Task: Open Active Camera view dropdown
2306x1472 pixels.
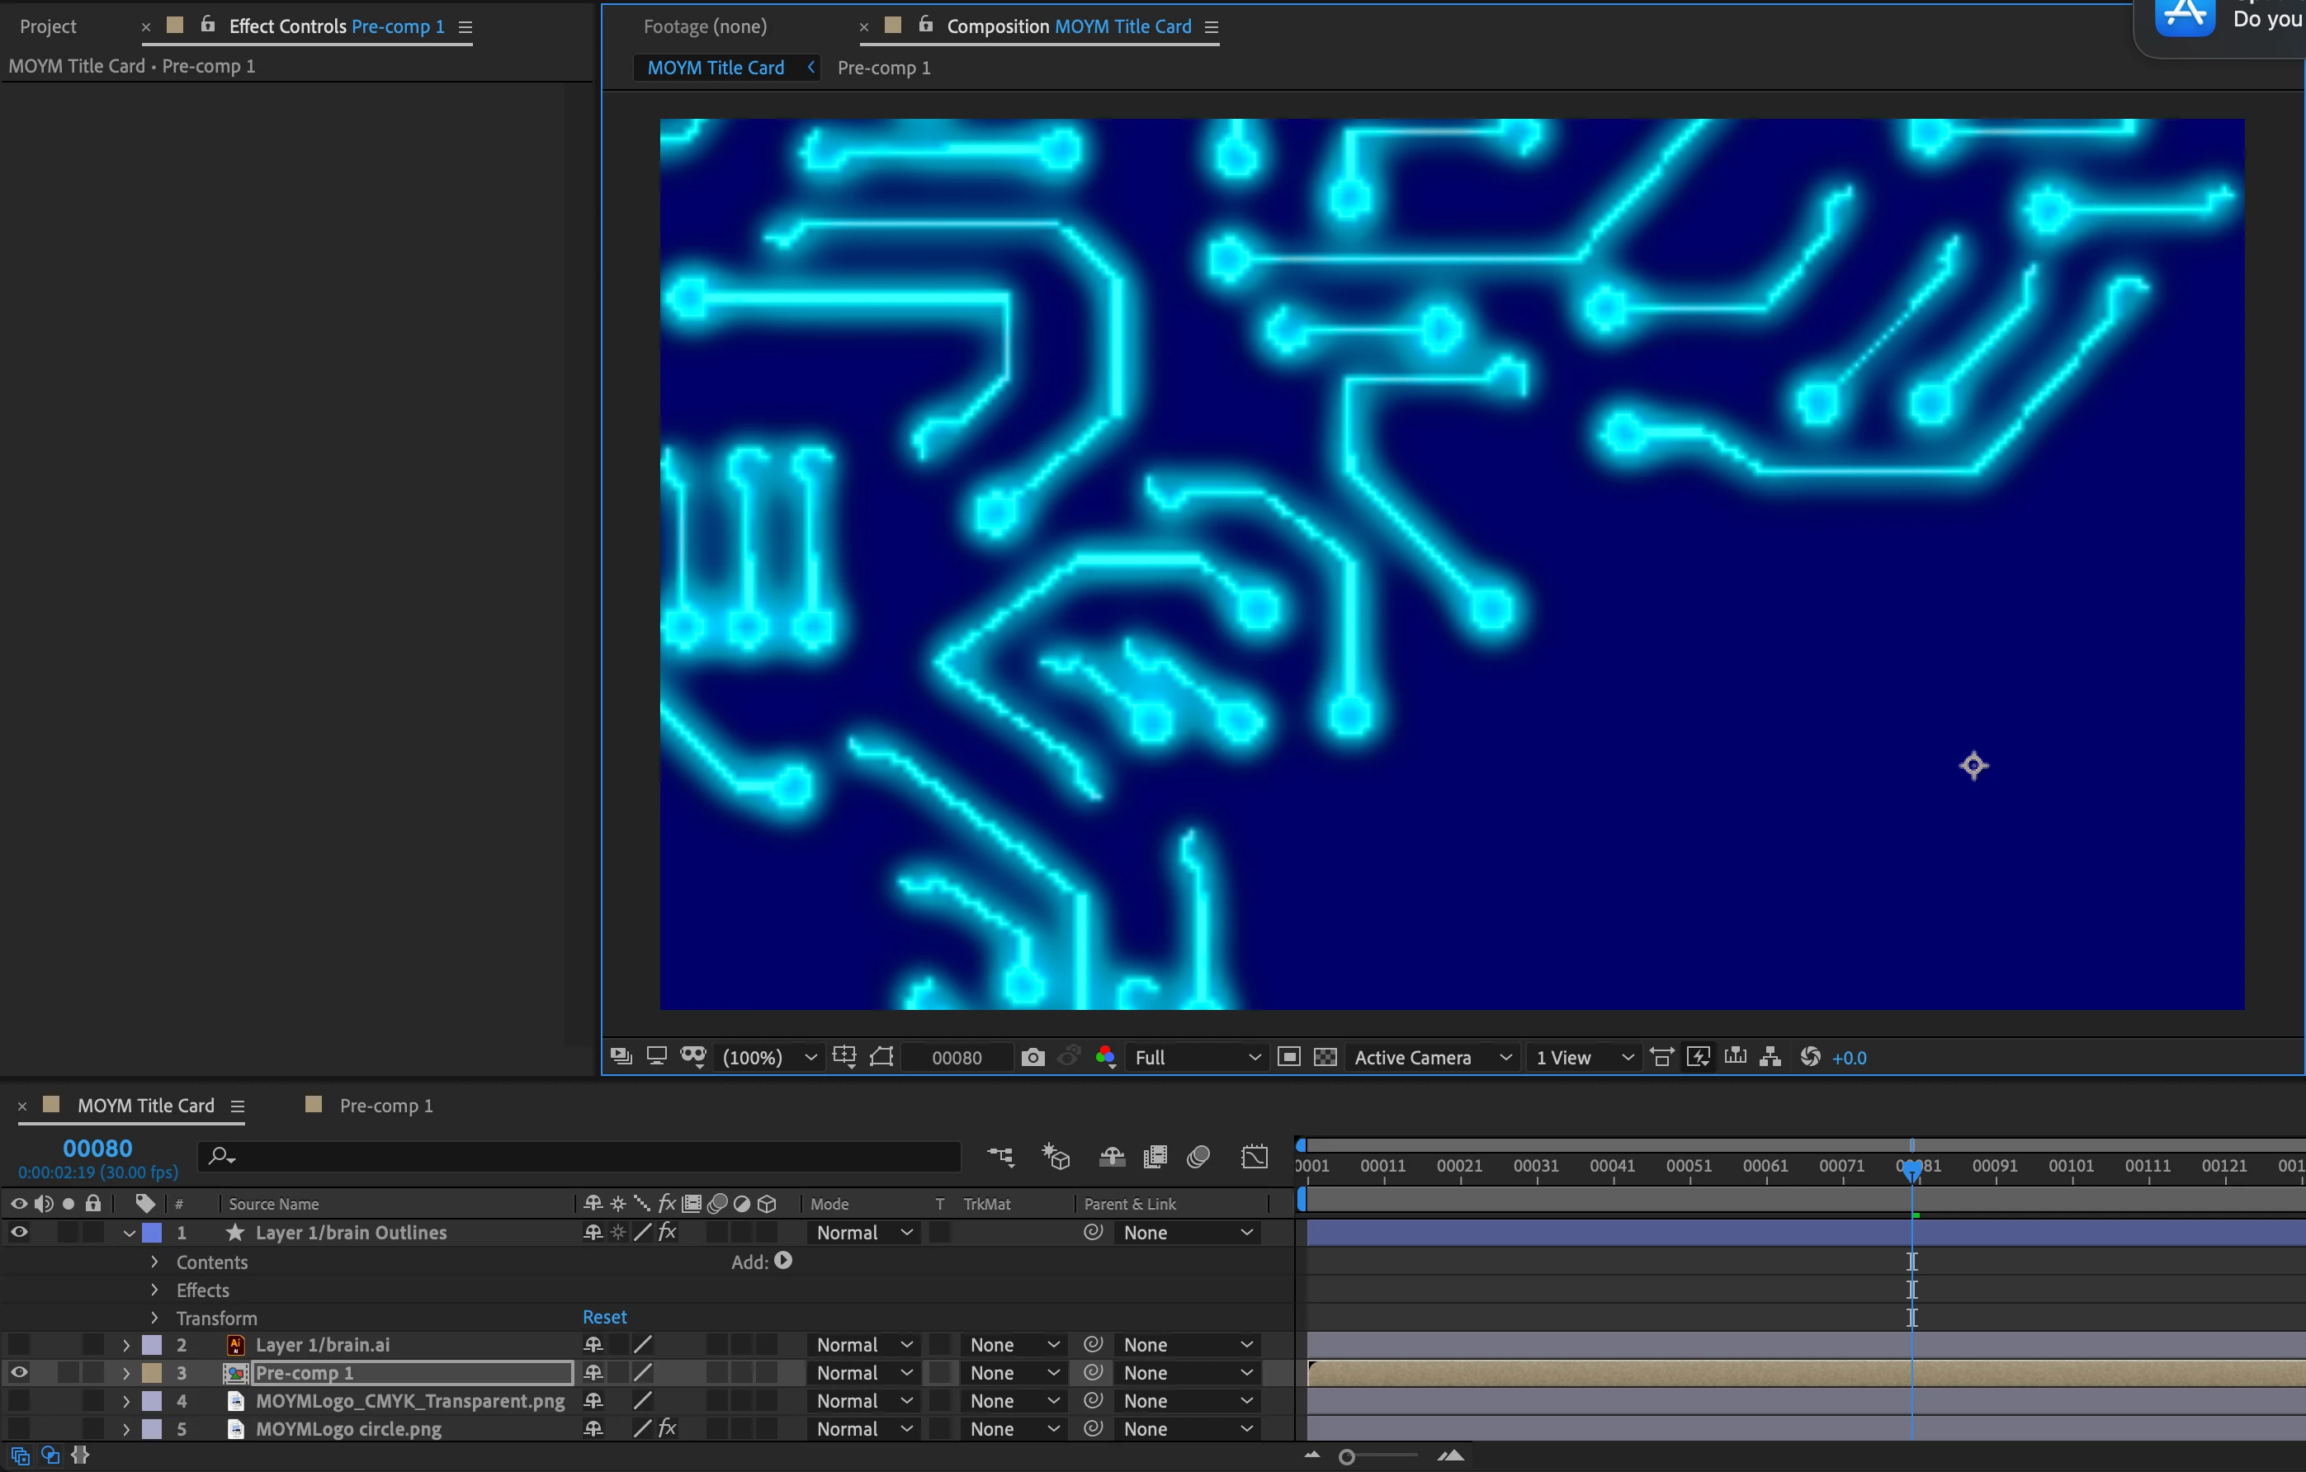Action: (1430, 1057)
